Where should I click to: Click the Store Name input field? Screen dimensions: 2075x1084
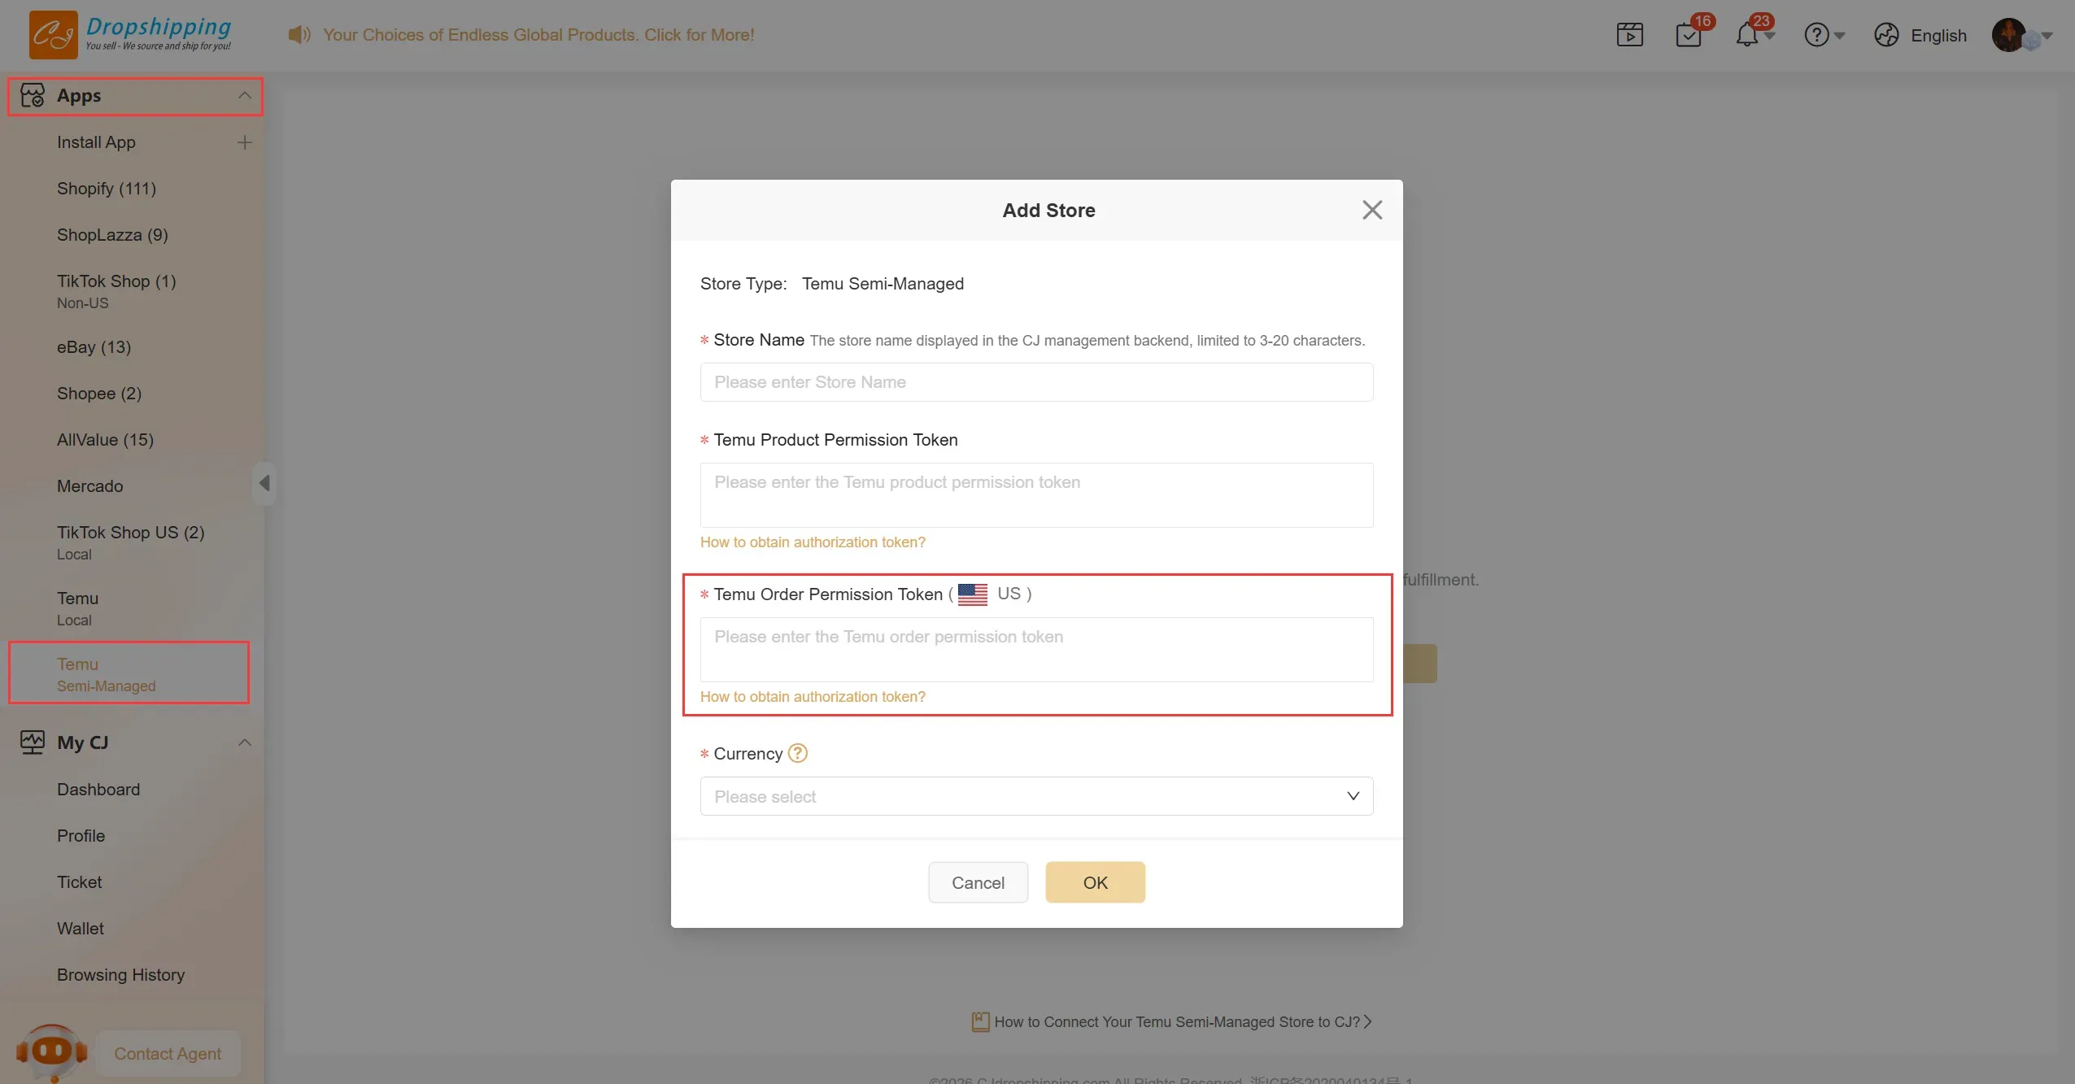[1036, 382]
